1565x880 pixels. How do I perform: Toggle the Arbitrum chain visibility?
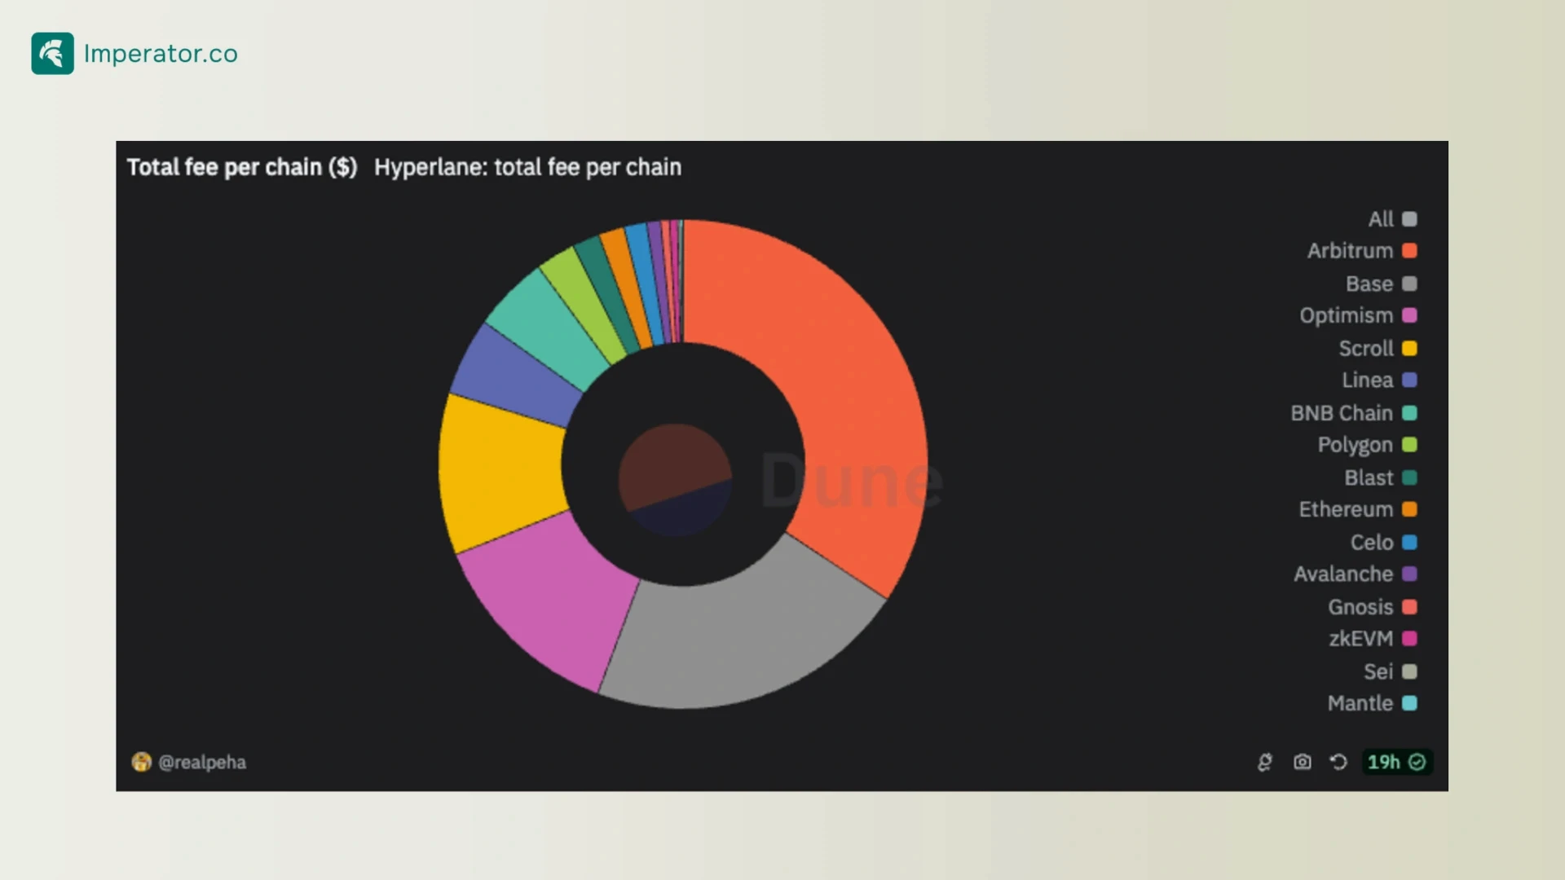[1355, 250]
